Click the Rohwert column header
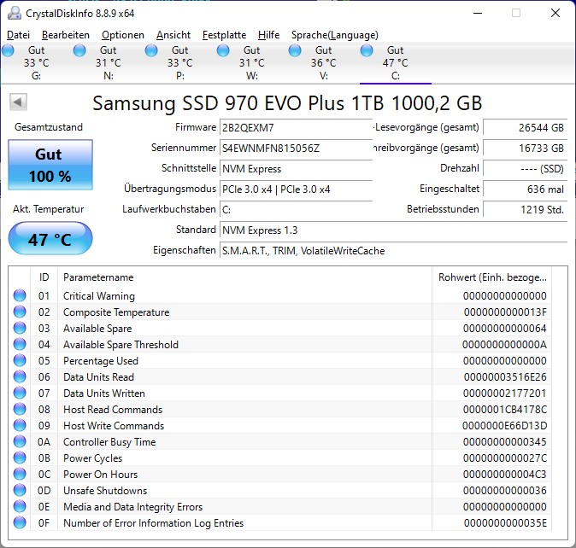Viewport: 576px width, 548px height. point(492,277)
